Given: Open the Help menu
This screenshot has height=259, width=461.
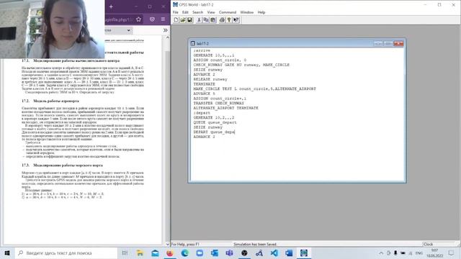Looking at the screenshot, I should [x=261, y=12].
